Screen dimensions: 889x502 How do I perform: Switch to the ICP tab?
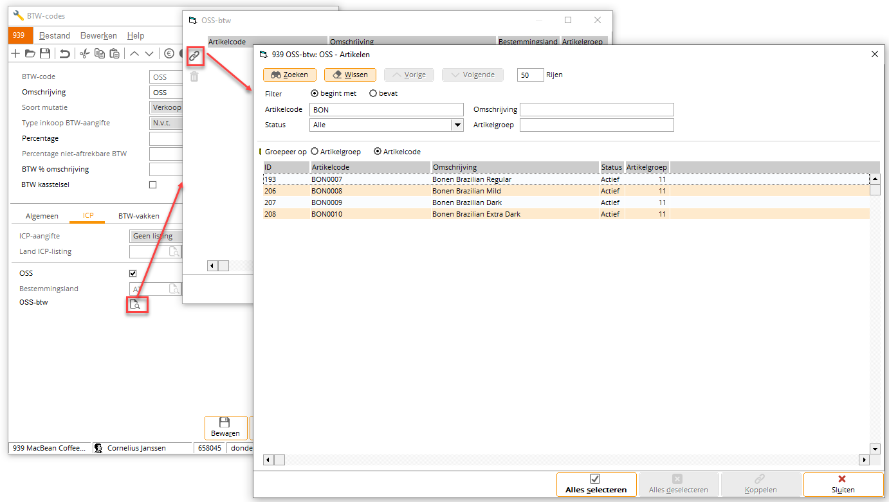[88, 216]
